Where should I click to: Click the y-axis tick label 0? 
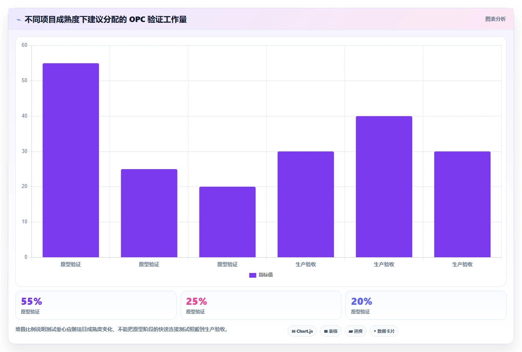(26, 257)
